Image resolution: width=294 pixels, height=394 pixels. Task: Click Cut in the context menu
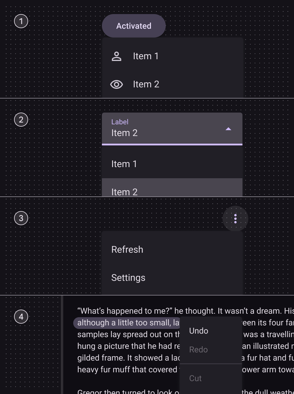point(196,378)
